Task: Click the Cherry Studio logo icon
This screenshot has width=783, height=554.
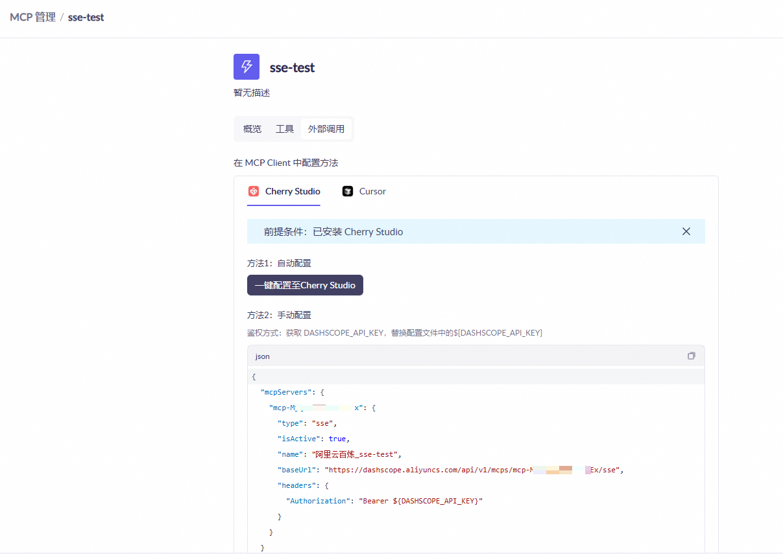Action: (x=254, y=191)
